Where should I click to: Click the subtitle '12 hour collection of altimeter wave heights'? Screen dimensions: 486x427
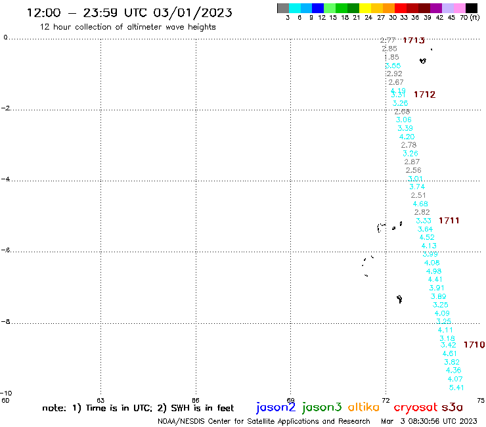127,27
